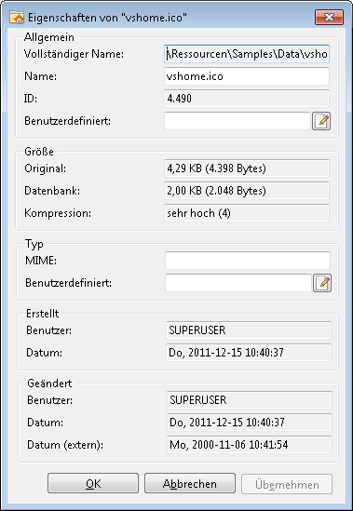Viewport: 353px width, 511px height.
Task: Click the OK button
Action: [x=93, y=483]
